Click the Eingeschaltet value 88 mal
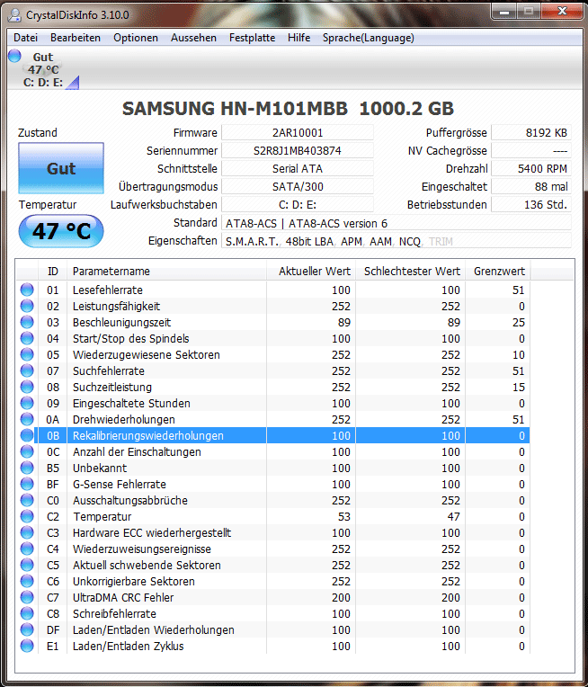 [x=531, y=187]
